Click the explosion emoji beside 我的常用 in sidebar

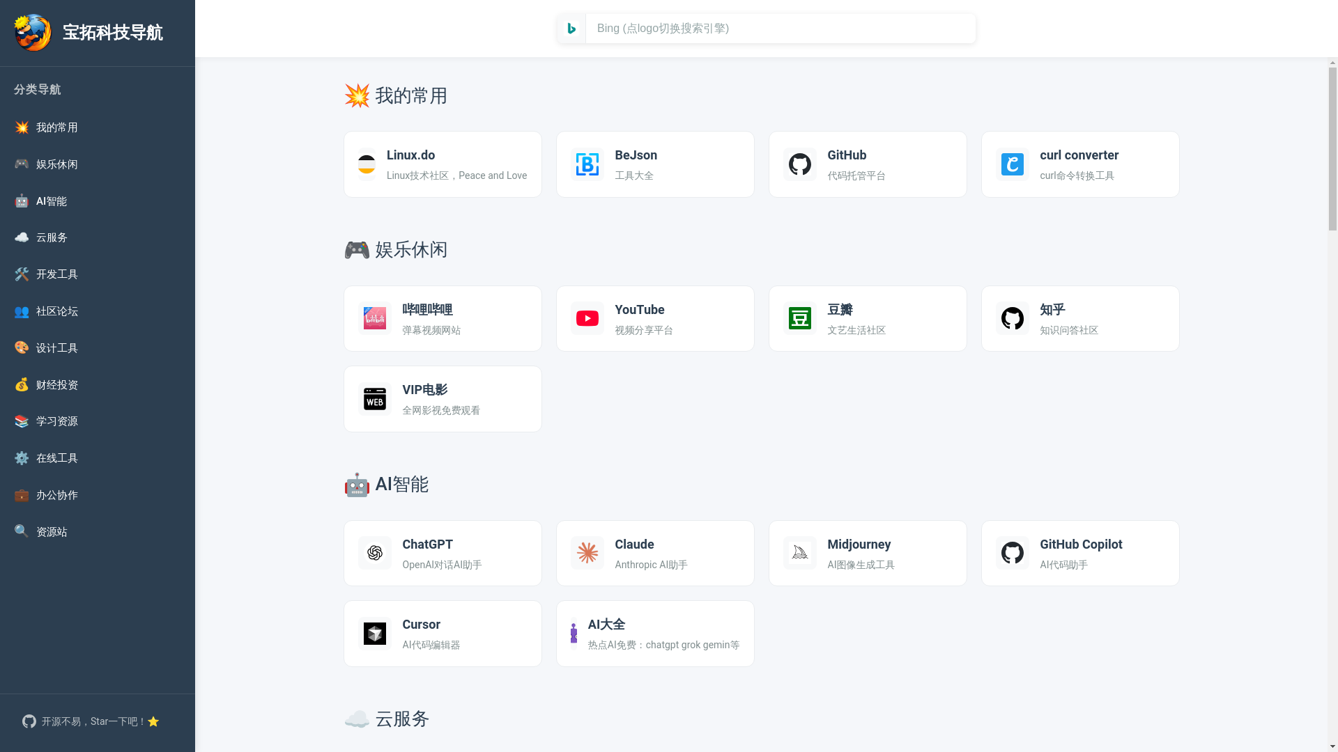coord(22,127)
